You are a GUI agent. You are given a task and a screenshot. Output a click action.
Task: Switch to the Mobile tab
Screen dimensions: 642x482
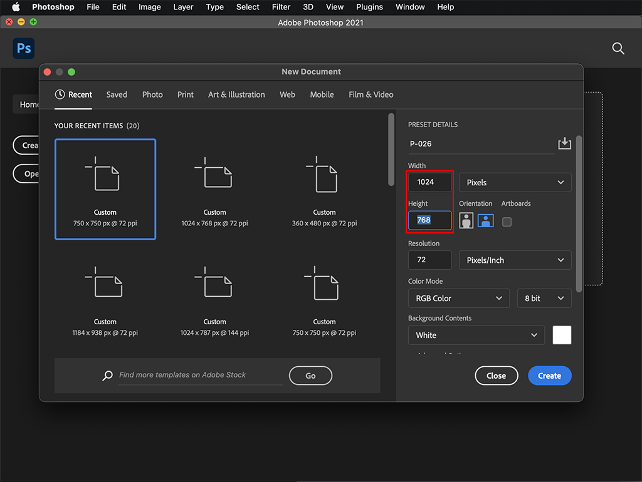point(322,95)
